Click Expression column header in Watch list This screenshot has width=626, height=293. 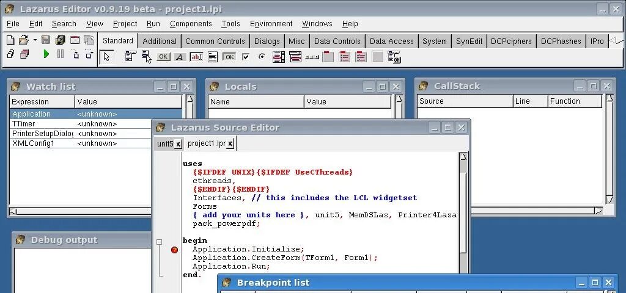tap(42, 102)
